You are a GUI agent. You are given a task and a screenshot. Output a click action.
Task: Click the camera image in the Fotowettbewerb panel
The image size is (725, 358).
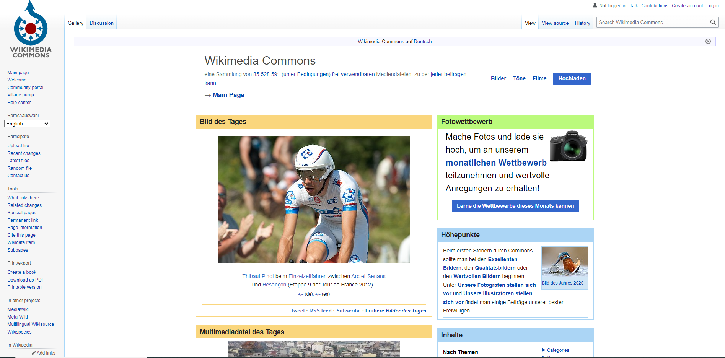coord(569,146)
